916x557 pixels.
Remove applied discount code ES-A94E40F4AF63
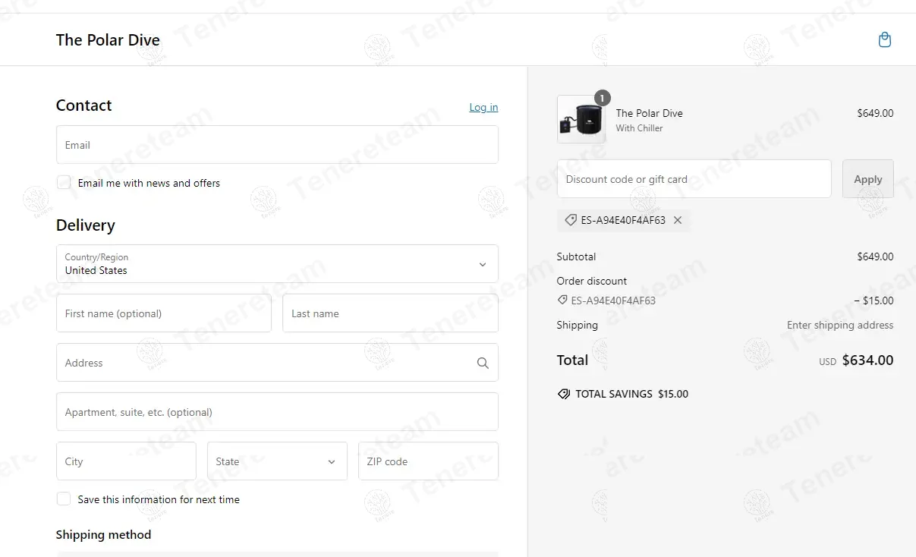tap(678, 220)
